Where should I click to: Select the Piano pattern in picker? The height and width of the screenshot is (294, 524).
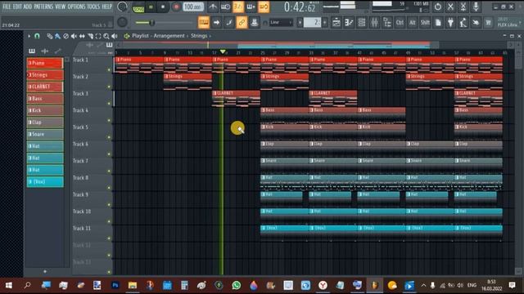45,63
